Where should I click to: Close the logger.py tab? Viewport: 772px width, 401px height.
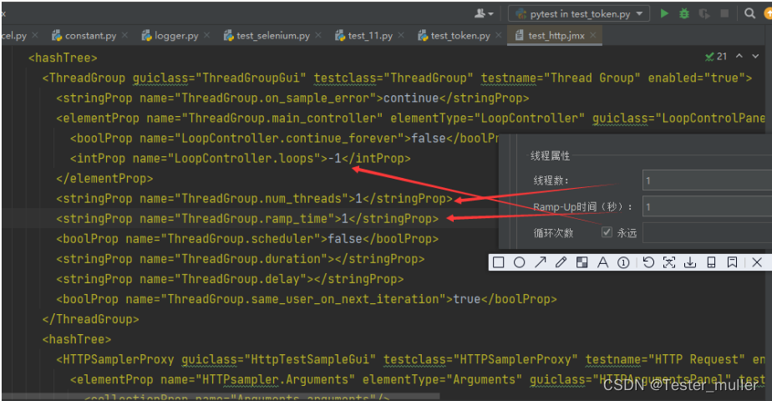pos(207,35)
